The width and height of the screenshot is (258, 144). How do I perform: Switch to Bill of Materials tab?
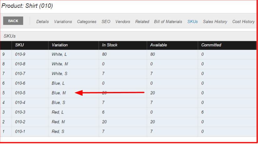point(168,22)
